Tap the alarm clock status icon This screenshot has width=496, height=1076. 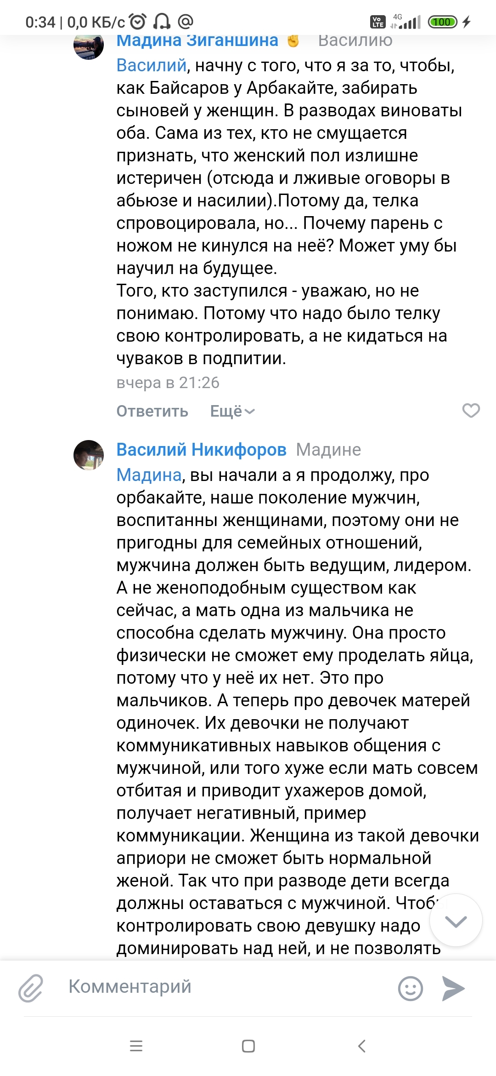click(138, 21)
